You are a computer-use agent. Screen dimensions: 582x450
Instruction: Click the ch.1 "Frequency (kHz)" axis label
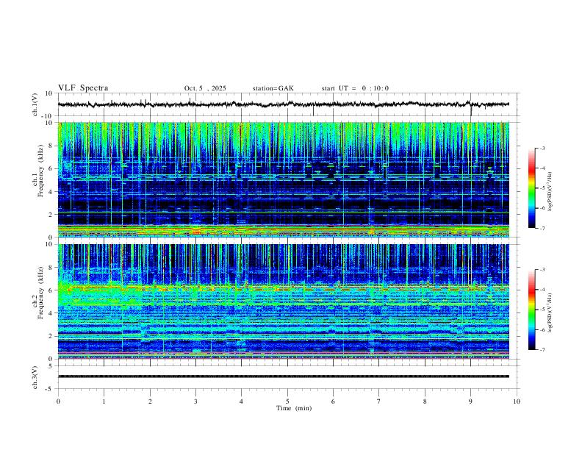tap(40, 171)
